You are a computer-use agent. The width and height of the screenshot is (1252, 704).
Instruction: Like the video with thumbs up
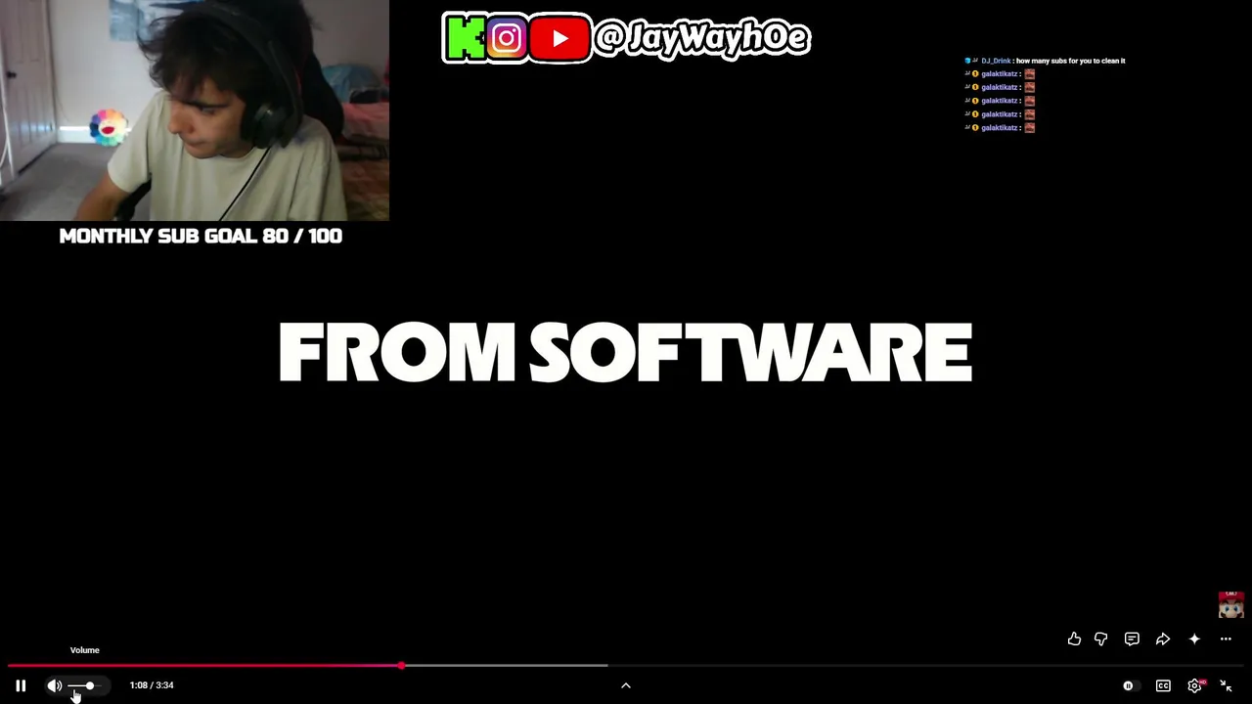pyautogui.click(x=1074, y=638)
